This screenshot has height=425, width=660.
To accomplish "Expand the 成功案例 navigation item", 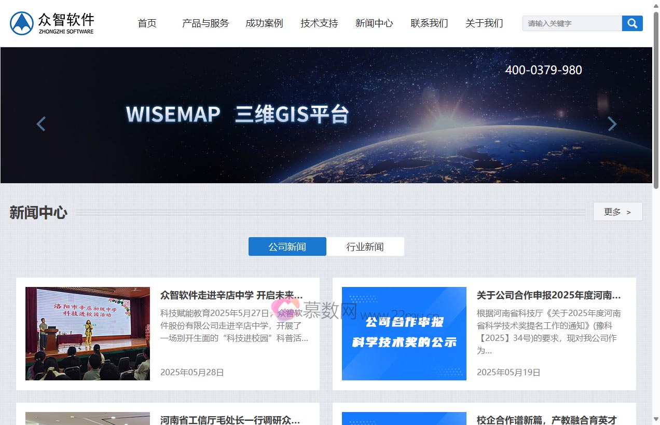I will [x=264, y=23].
